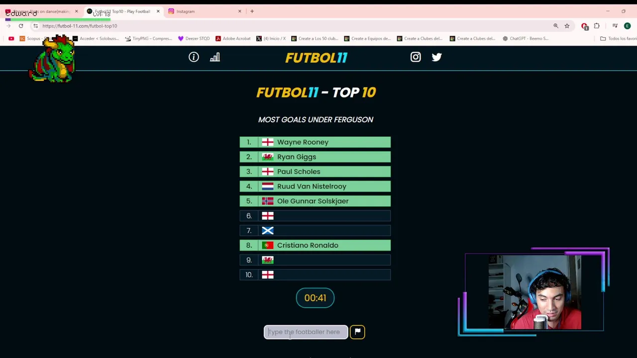Open the media control icon
The image size is (637, 358).
(x=615, y=26)
